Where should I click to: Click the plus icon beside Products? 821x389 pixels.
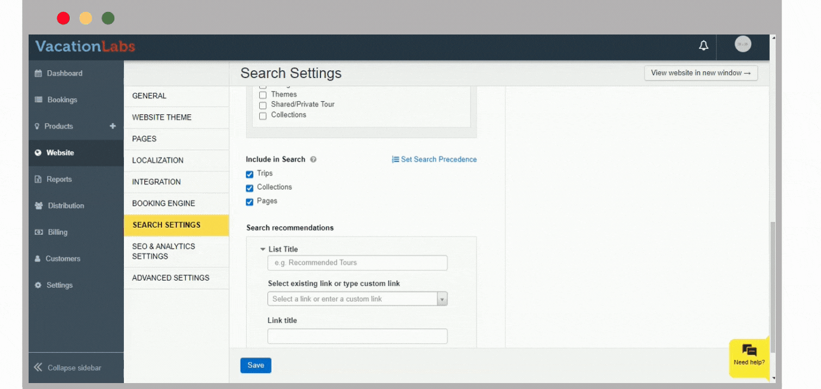click(113, 126)
